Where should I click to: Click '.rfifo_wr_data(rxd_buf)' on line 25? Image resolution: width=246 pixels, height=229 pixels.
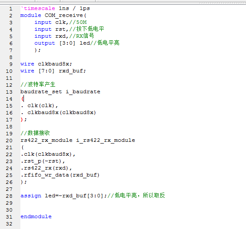point(60,175)
